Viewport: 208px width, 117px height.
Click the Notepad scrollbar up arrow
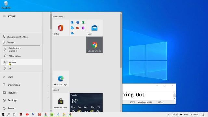[175, 93]
